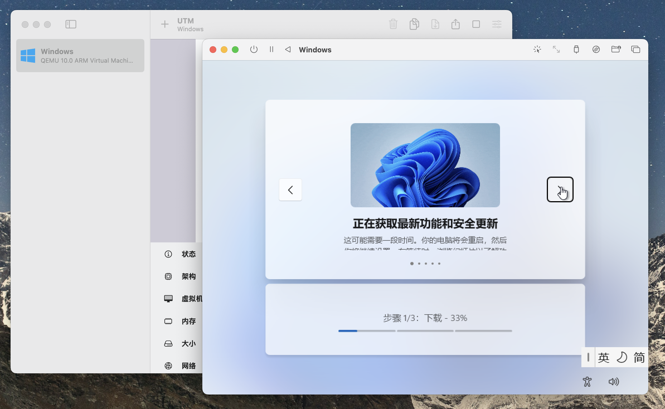
Task: Click the 大小 label in UTM details
Action: click(x=189, y=344)
